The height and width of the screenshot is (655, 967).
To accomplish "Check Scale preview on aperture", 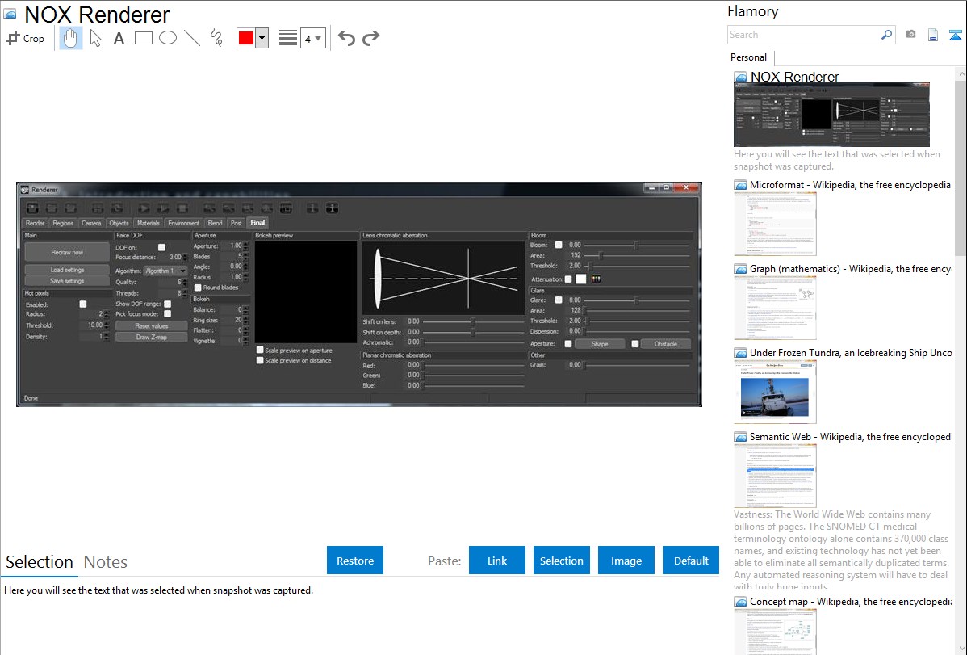I will point(260,351).
